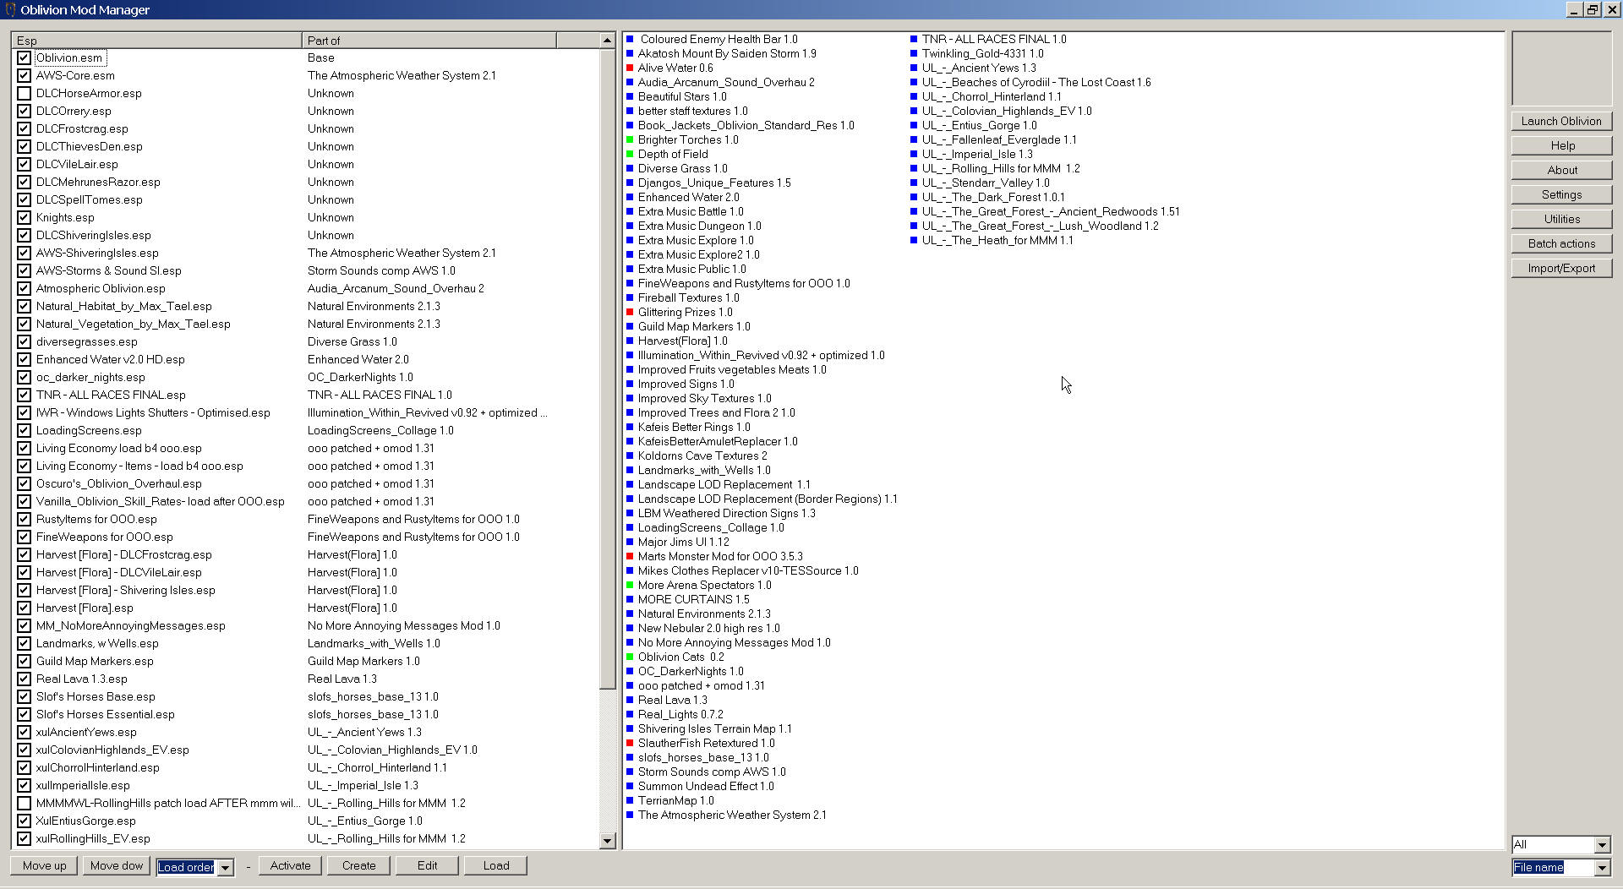Click the red icon beside SlautherFish Retextured 1.0

click(630, 743)
